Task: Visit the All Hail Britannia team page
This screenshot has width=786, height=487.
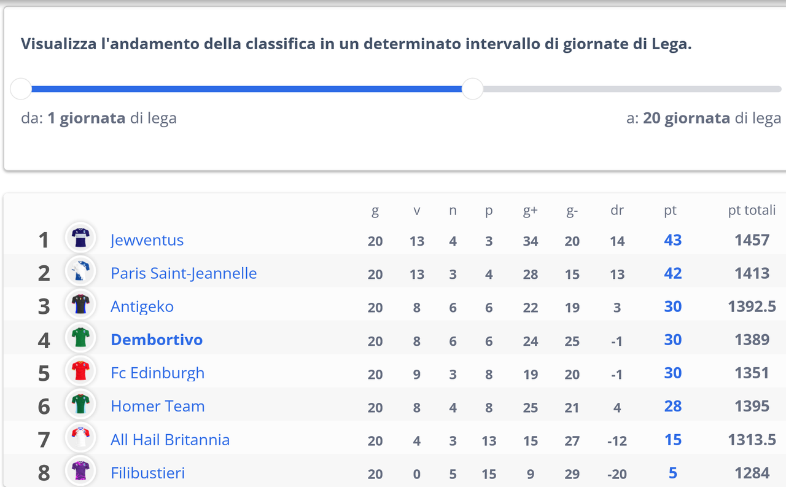Action: tap(170, 440)
